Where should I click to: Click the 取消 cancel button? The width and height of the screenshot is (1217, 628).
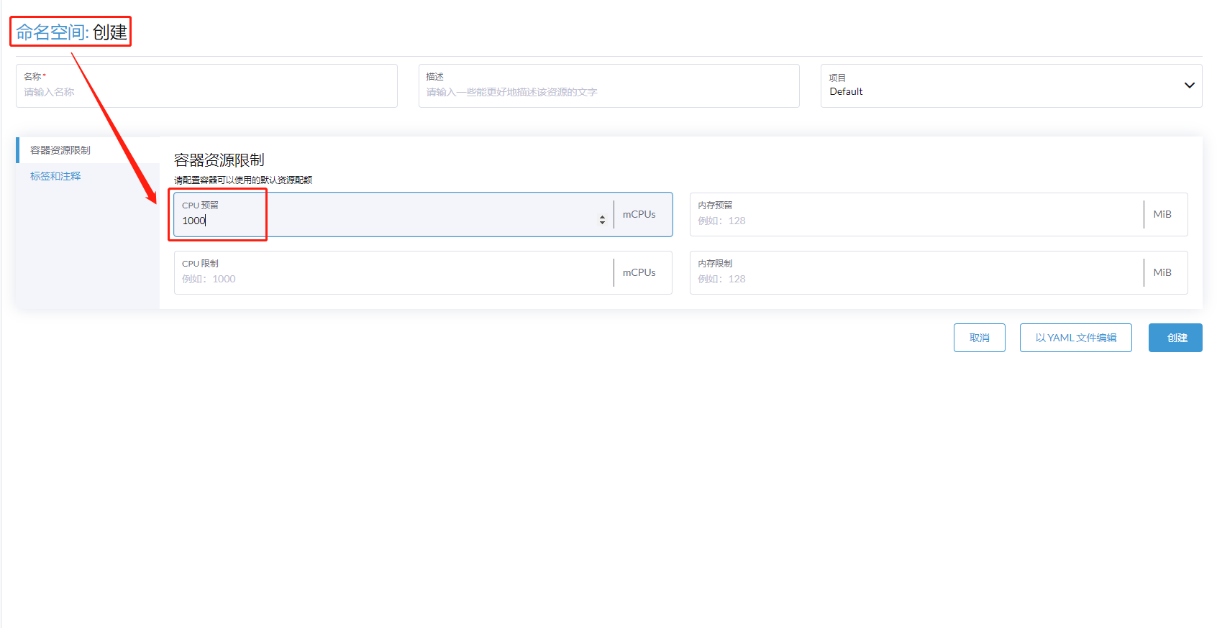point(980,338)
